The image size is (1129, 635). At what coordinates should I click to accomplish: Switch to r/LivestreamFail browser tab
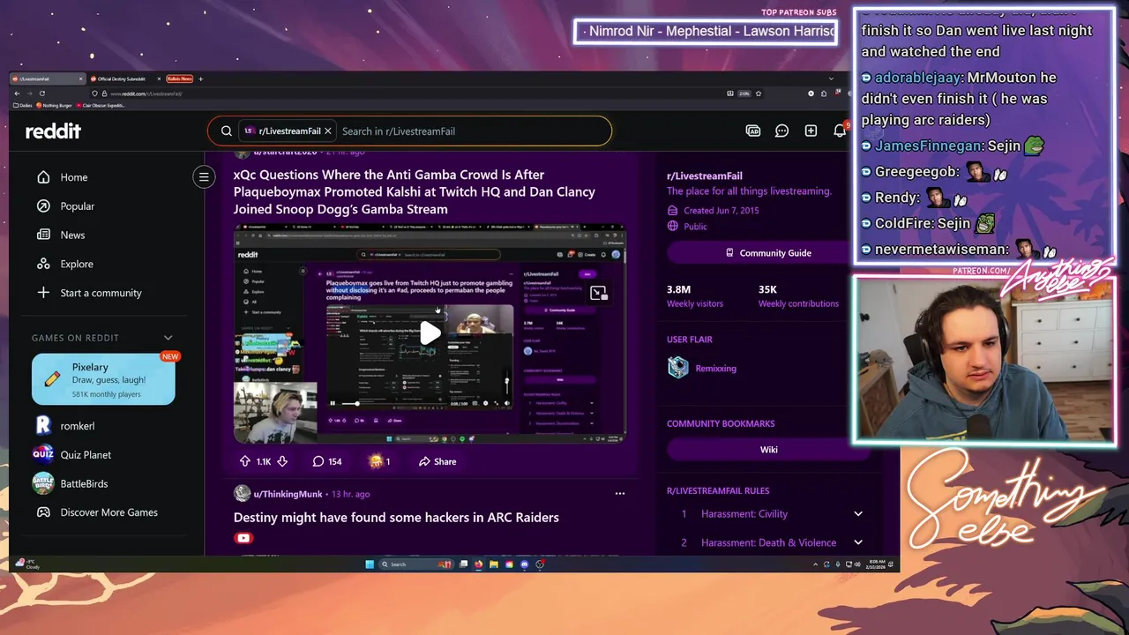(x=47, y=79)
